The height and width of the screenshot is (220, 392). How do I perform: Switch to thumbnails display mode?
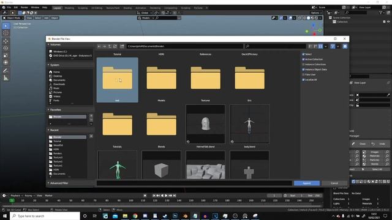[320, 46]
